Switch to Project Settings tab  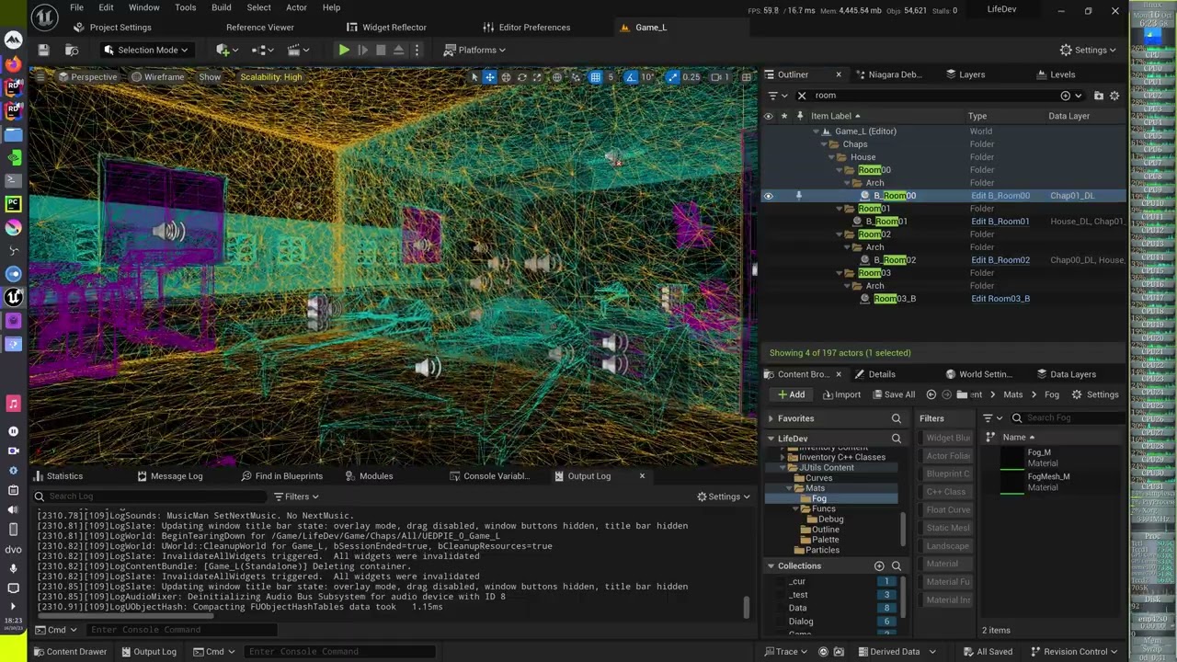point(113,27)
